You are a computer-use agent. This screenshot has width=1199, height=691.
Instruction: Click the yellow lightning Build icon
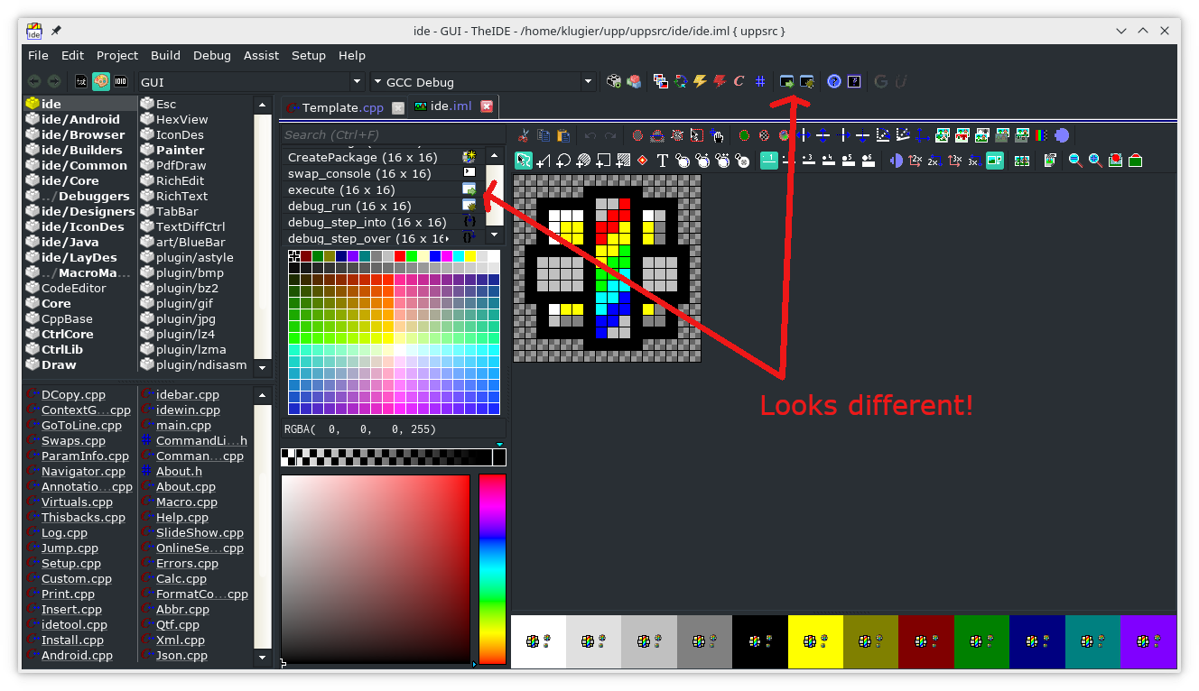point(700,81)
